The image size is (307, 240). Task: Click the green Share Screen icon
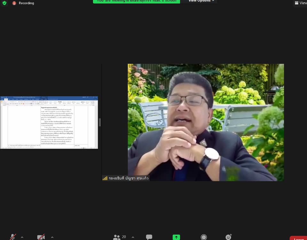[x=176, y=237]
